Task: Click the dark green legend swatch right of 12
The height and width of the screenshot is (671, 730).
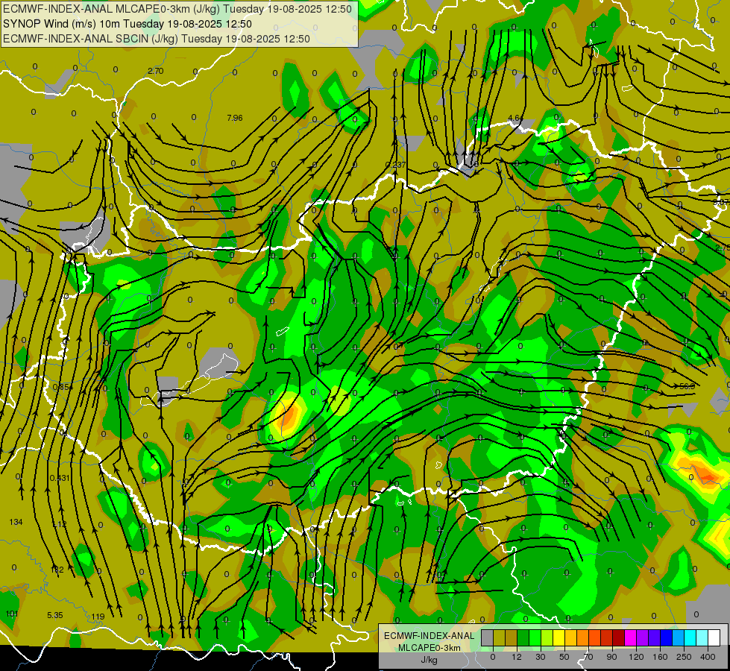Action: click(523, 638)
